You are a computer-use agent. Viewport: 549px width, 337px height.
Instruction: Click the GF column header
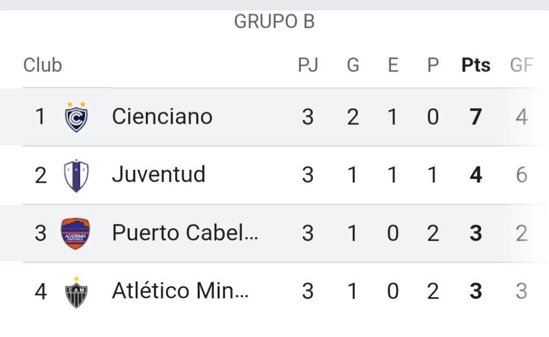[521, 65]
